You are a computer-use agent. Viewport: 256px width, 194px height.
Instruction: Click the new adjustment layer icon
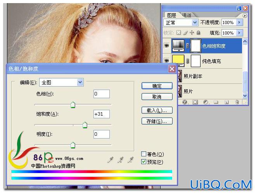[206, 102]
